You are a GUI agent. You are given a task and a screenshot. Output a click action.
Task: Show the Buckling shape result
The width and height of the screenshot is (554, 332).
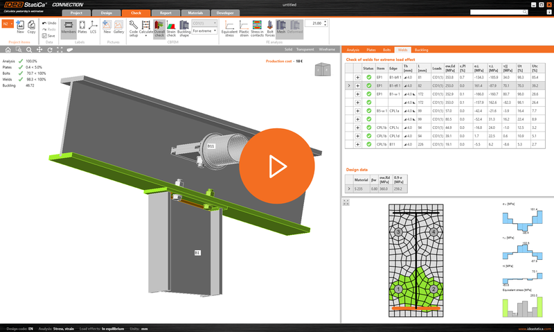point(185,27)
